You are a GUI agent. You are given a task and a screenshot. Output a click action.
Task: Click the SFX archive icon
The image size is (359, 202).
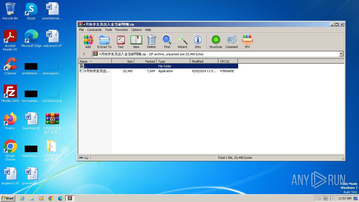tap(247, 42)
